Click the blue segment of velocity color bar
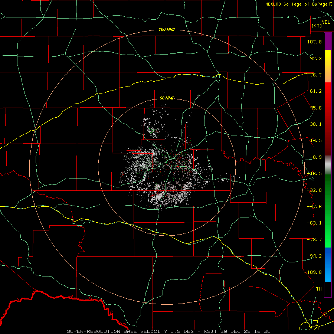Image resolution: width=334 pixels, height=334 pixels. [328, 265]
